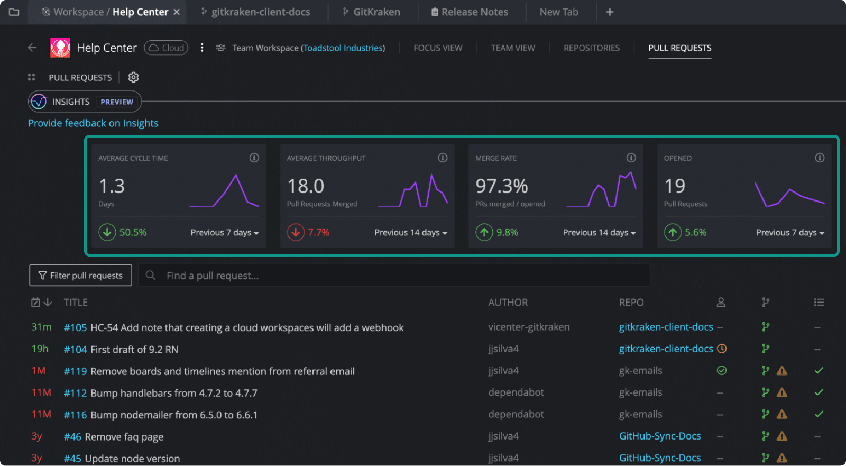This screenshot has height=466, width=846.
Task: Click the Merge Rate trend chart
Action: point(601,189)
